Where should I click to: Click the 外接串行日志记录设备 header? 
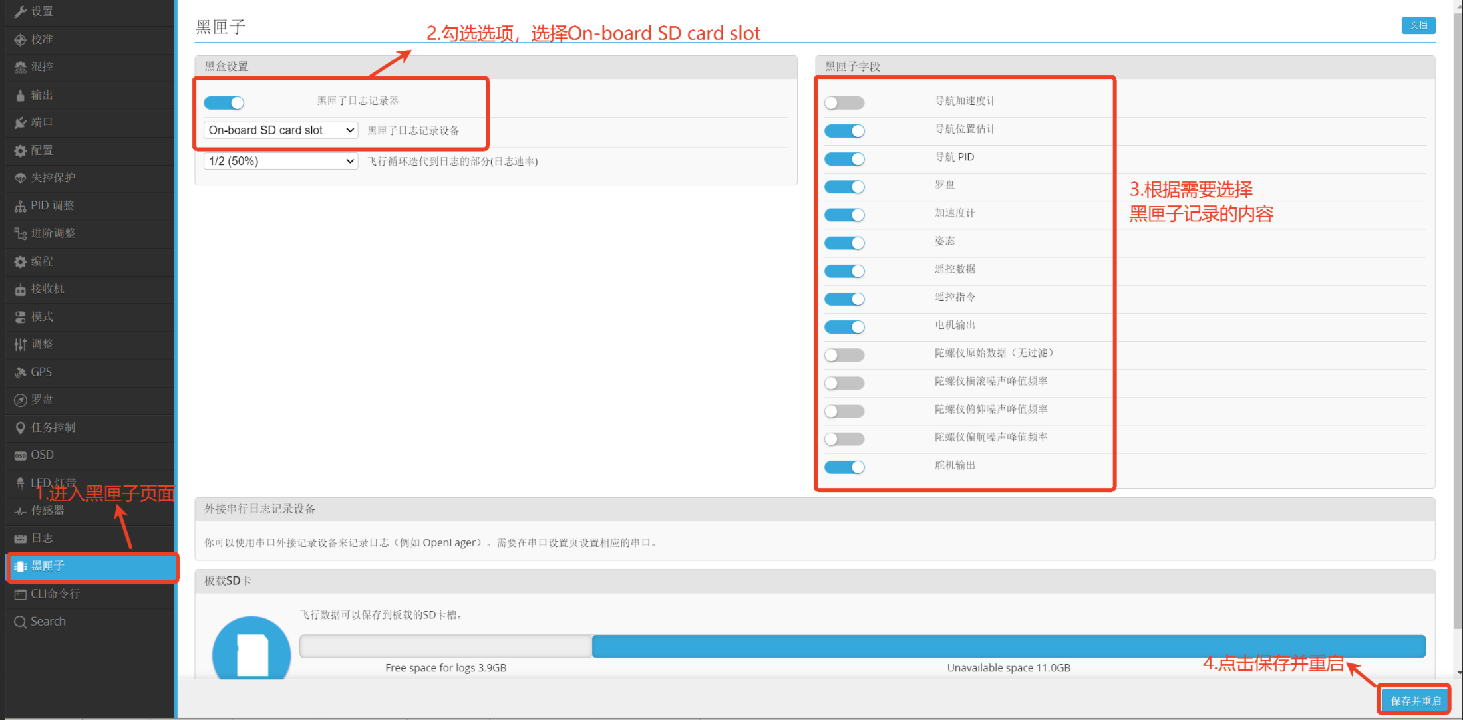814,509
